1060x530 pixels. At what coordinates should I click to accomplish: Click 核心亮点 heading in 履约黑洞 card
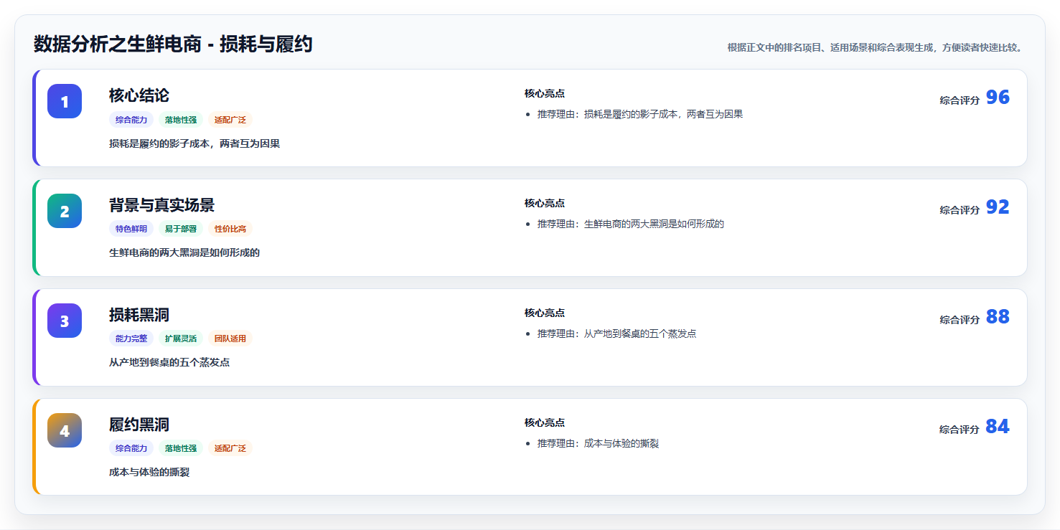click(545, 422)
